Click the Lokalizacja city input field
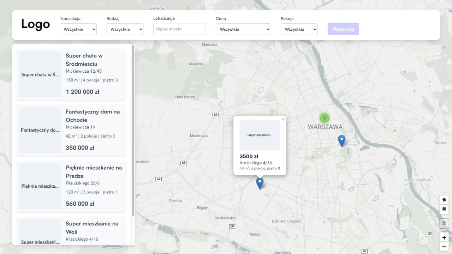452x254 pixels. coord(179,29)
